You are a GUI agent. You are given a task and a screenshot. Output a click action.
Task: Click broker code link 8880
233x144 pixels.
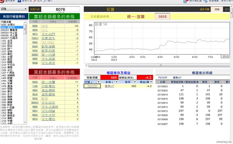click(35, 26)
